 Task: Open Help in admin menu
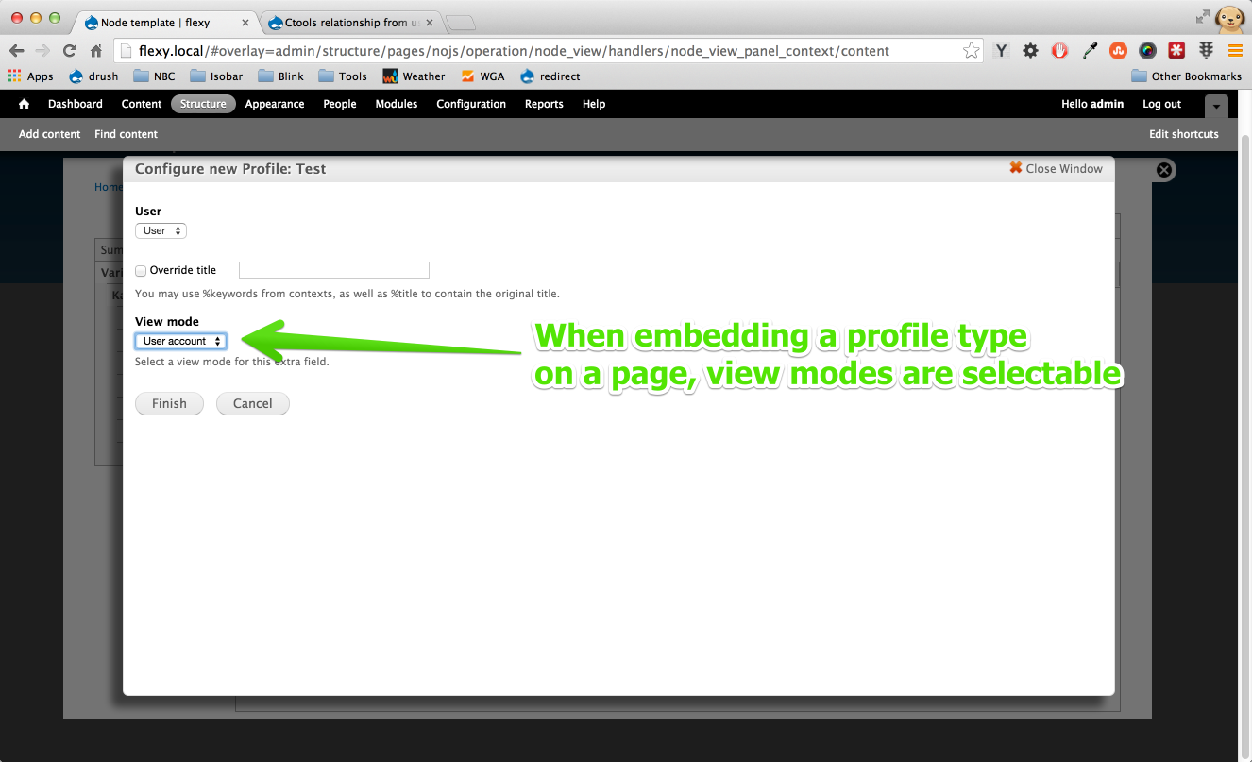[594, 104]
